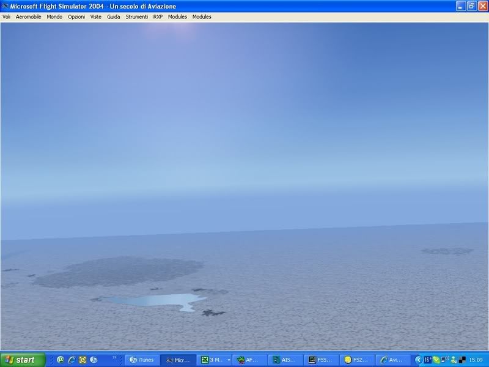
Task: Open the Excel taskbar group dropdown arrow
Action: pyautogui.click(x=229, y=360)
